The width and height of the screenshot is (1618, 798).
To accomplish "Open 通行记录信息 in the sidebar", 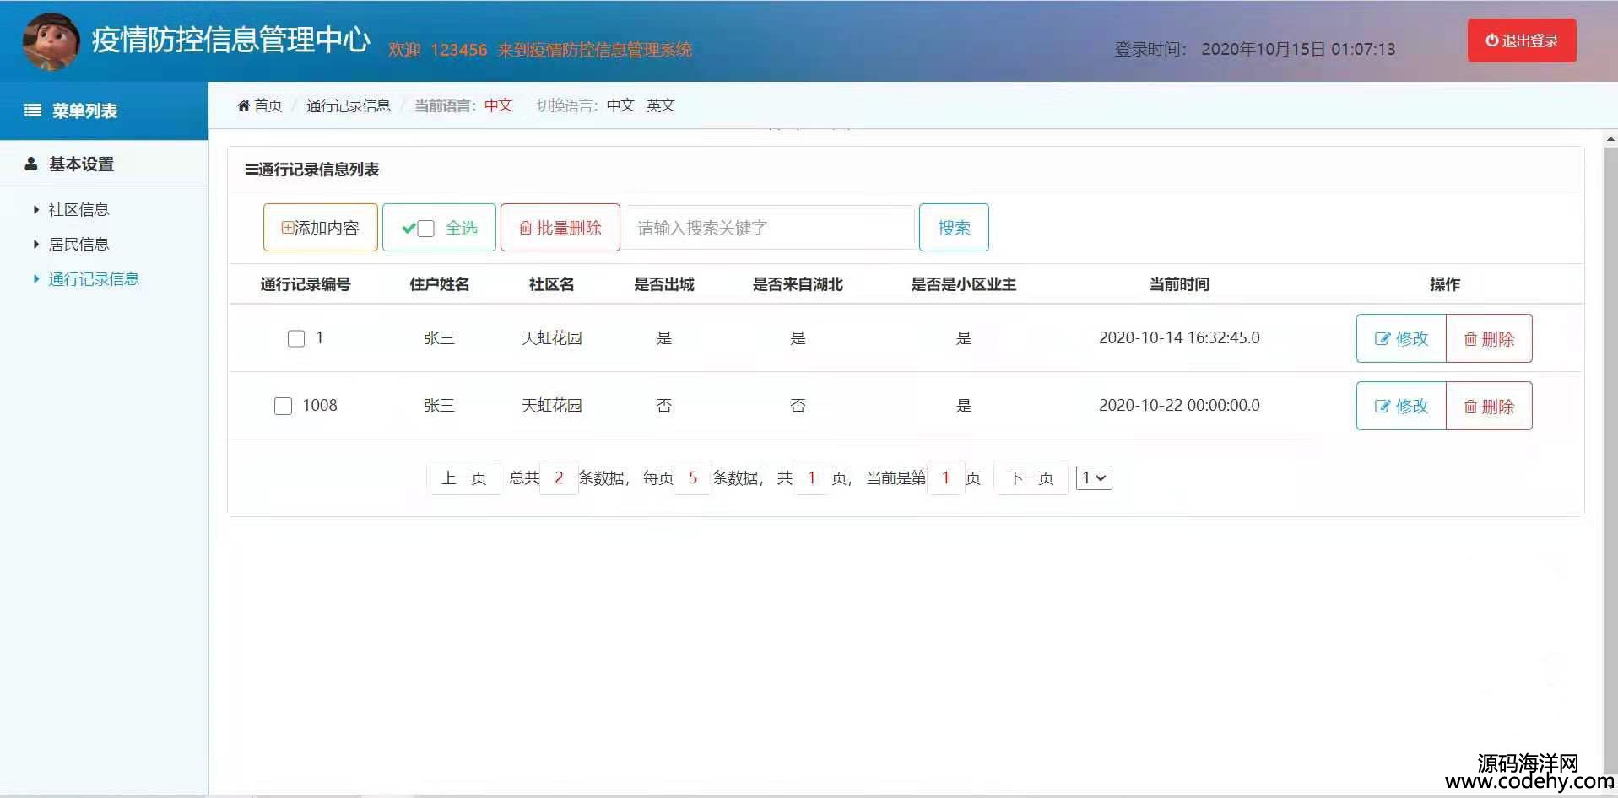I will pos(93,278).
